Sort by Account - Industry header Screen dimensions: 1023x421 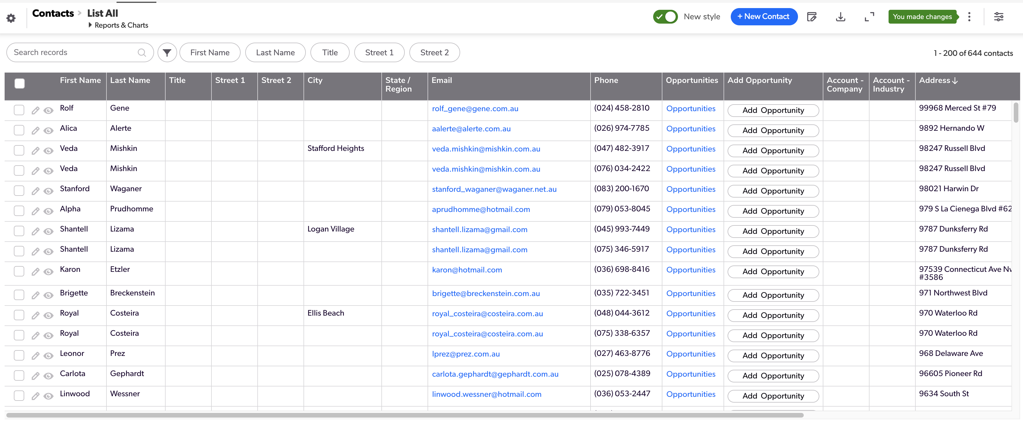[x=891, y=85]
